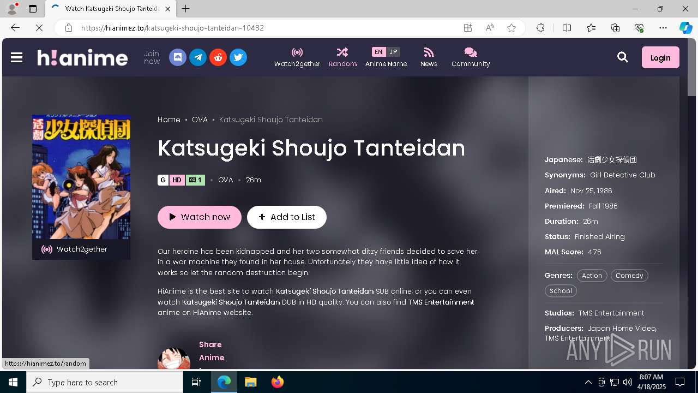Image resolution: width=698 pixels, height=393 pixels.
Task: Open Task View on the taskbar
Action: (196, 382)
